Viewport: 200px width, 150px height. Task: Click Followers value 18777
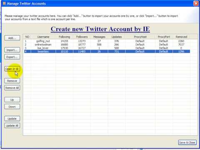coord(82,45)
